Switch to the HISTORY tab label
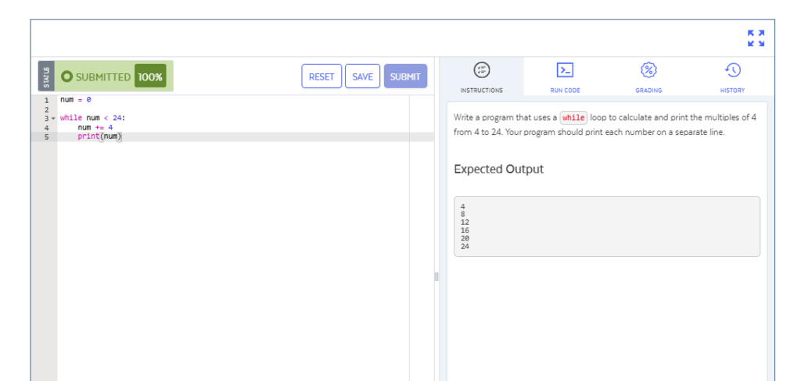This screenshot has width=801, height=381. [x=732, y=91]
